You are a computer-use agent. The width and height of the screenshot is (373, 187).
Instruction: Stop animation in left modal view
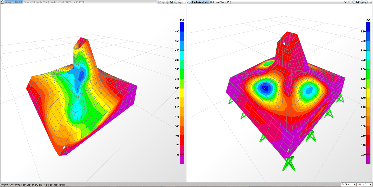167,2
